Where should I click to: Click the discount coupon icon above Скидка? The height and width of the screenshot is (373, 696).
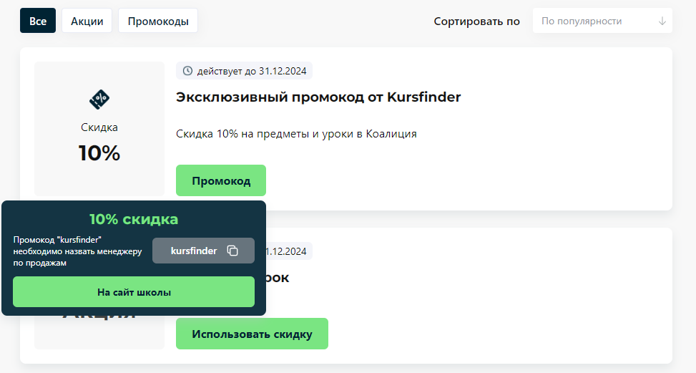point(99,99)
